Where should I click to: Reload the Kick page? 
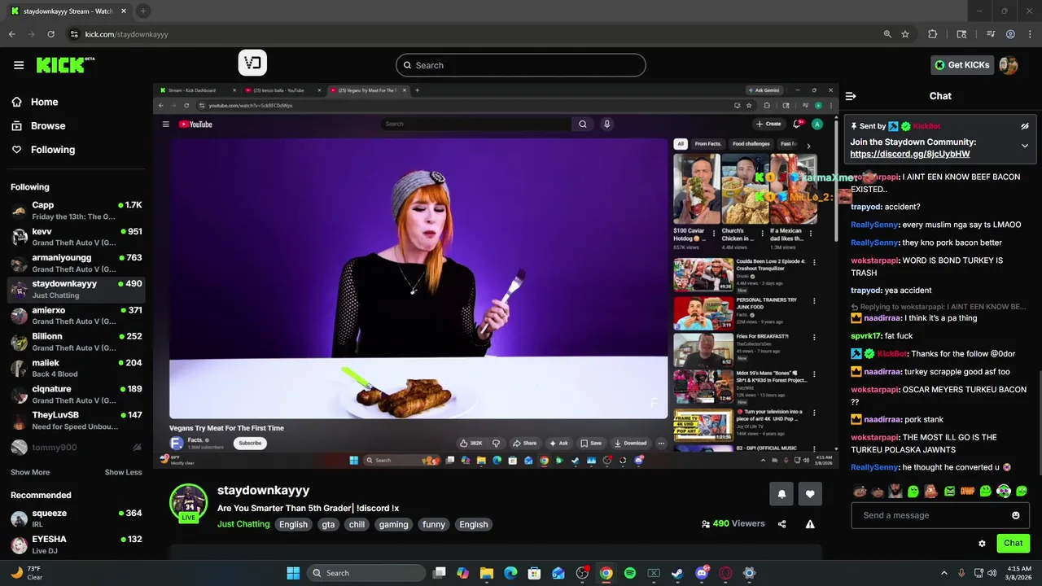point(50,34)
